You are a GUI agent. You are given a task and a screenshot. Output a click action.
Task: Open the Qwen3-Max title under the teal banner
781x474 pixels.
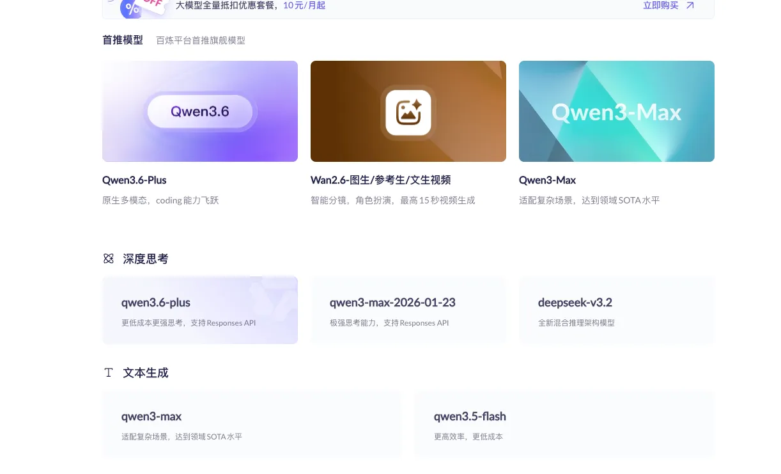coord(548,180)
